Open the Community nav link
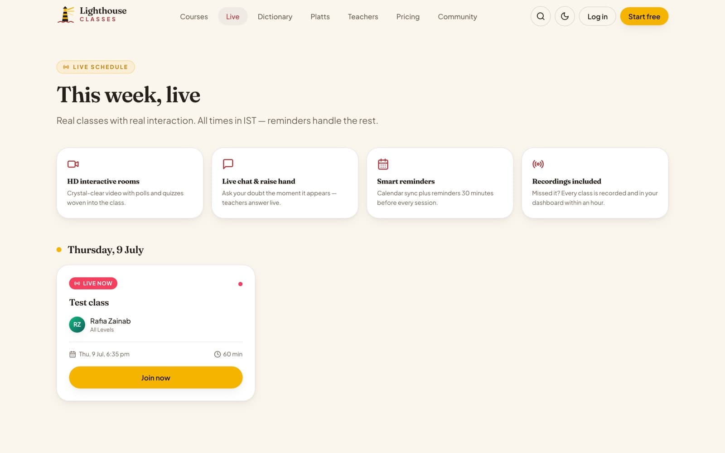This screenshot has width=725, height=453. 457,17
